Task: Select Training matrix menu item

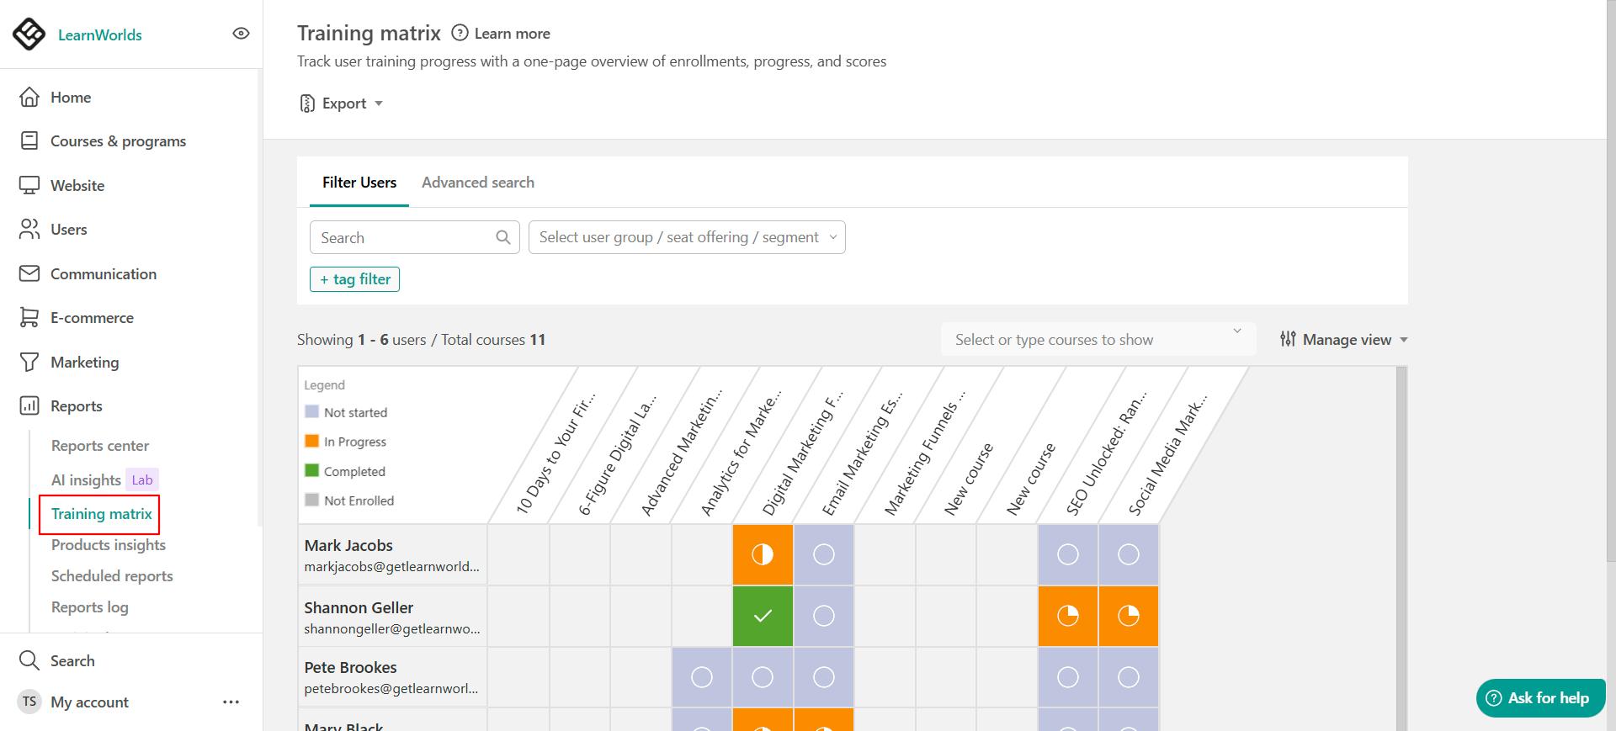Action: click(x=102, y=513)
